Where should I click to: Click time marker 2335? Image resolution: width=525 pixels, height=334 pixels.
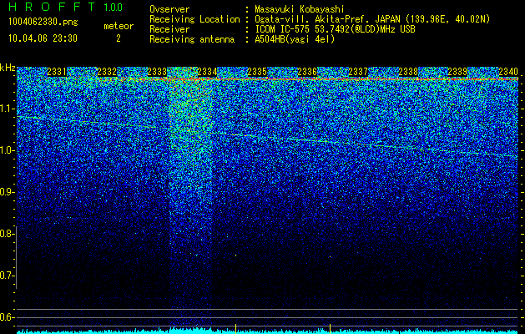point(257,72)
